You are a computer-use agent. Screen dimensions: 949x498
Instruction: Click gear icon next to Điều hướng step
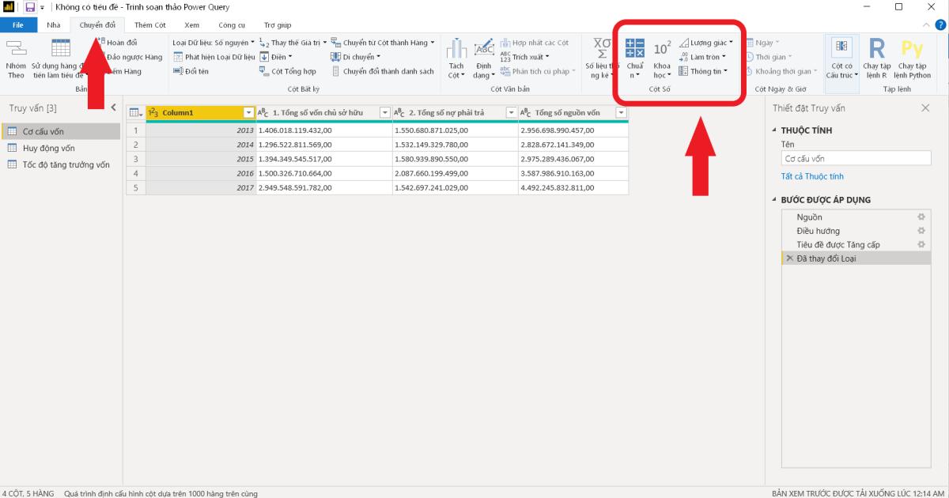click(921, 230)
